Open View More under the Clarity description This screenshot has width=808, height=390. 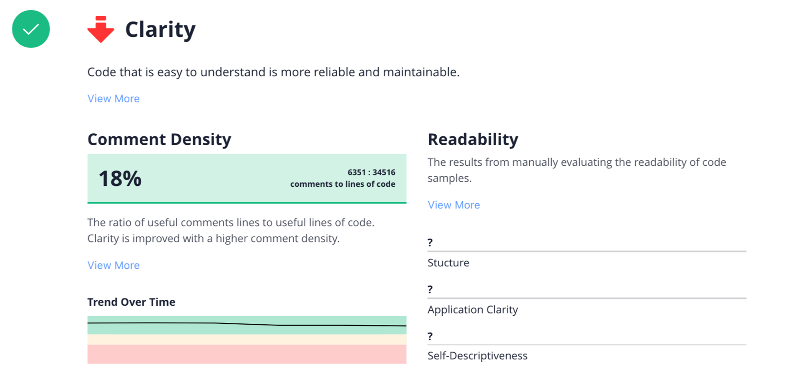click(x=114, y=99)
